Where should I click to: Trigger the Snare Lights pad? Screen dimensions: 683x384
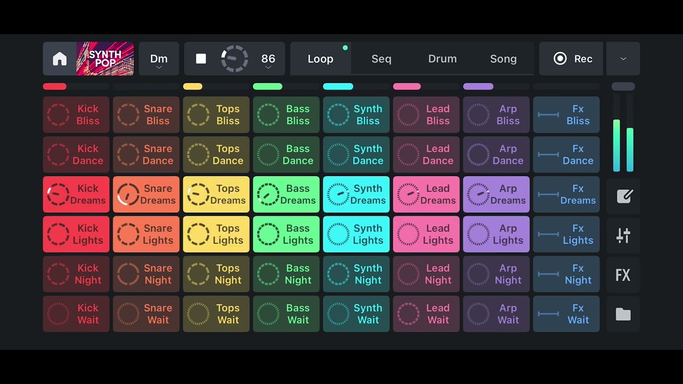(146, 234)
